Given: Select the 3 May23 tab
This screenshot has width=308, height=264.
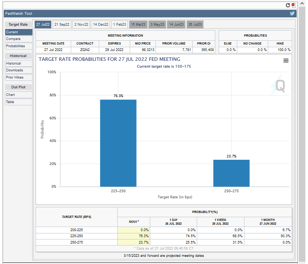Looking at the screenshot, I should click(x=157, y=25).
